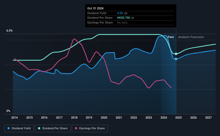The height and width of the screenshot is (136, 220).
Task: Click the 4.5% dividend yield value in tooltip
Action: coord(120,13)
